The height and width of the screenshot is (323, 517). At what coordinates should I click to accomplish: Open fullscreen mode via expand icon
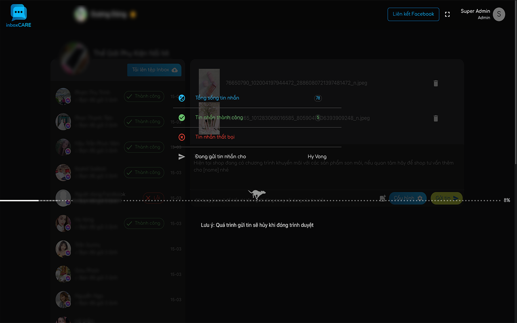(447, 14)
